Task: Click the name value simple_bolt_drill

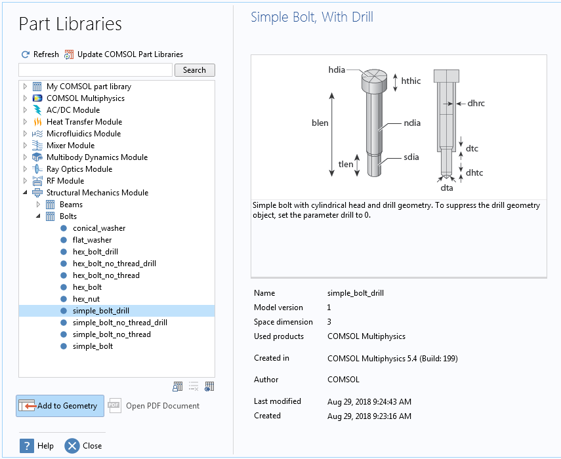Action: (356, 293)
